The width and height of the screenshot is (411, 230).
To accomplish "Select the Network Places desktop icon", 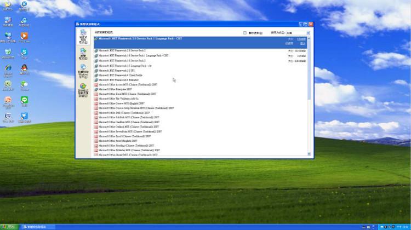I will 8,37.
